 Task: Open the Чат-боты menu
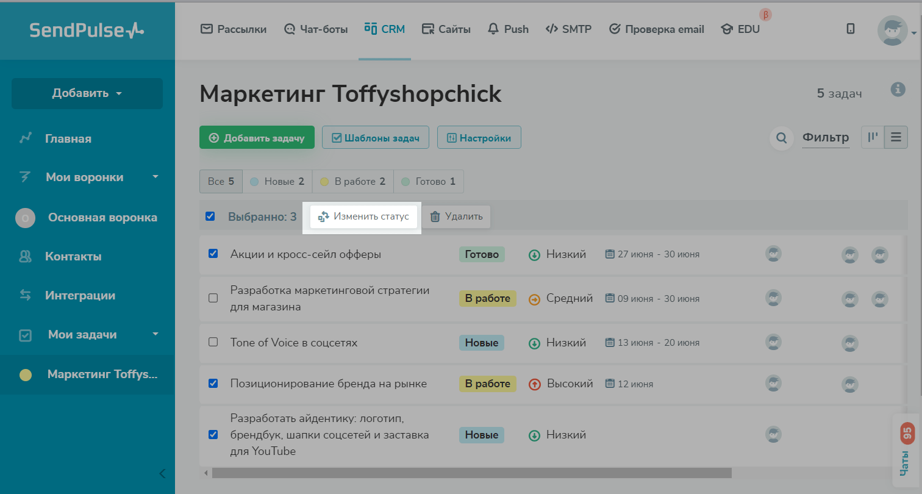[316, 29]
